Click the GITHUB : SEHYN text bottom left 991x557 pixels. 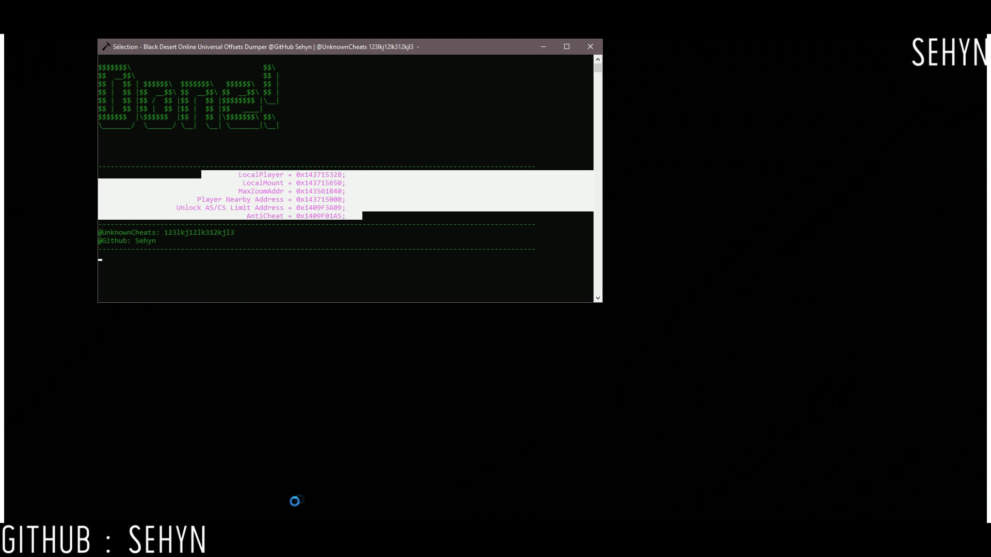point(103,539)
